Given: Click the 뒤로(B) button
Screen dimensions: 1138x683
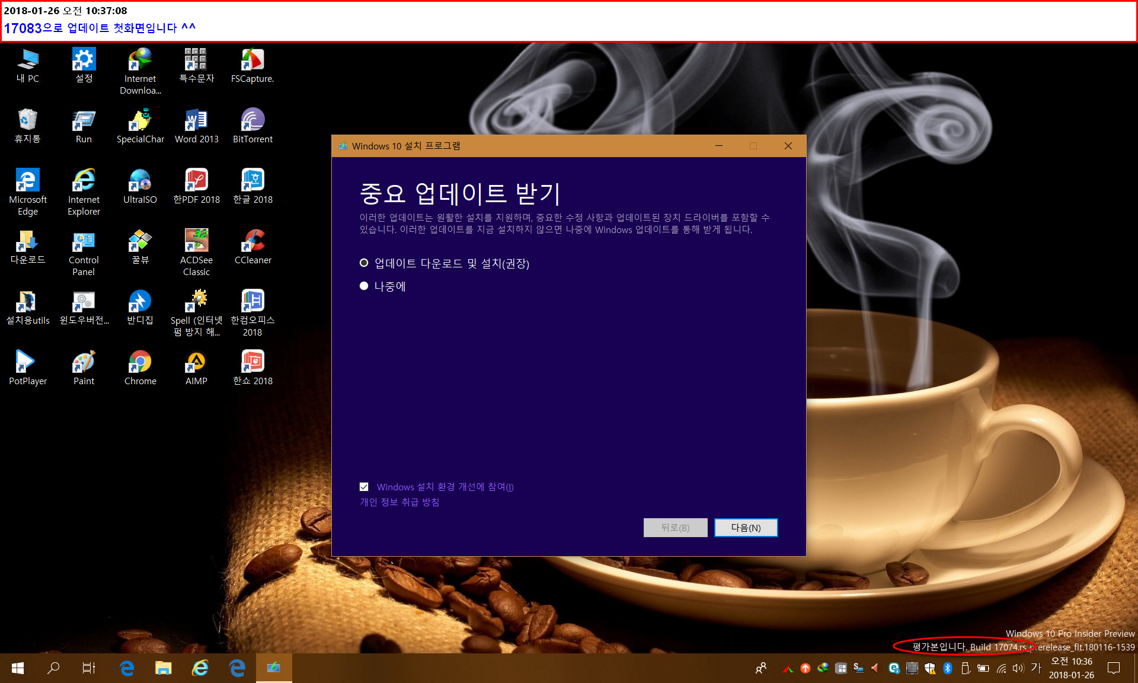Looking at the screenshot, I should pos(675,528).
